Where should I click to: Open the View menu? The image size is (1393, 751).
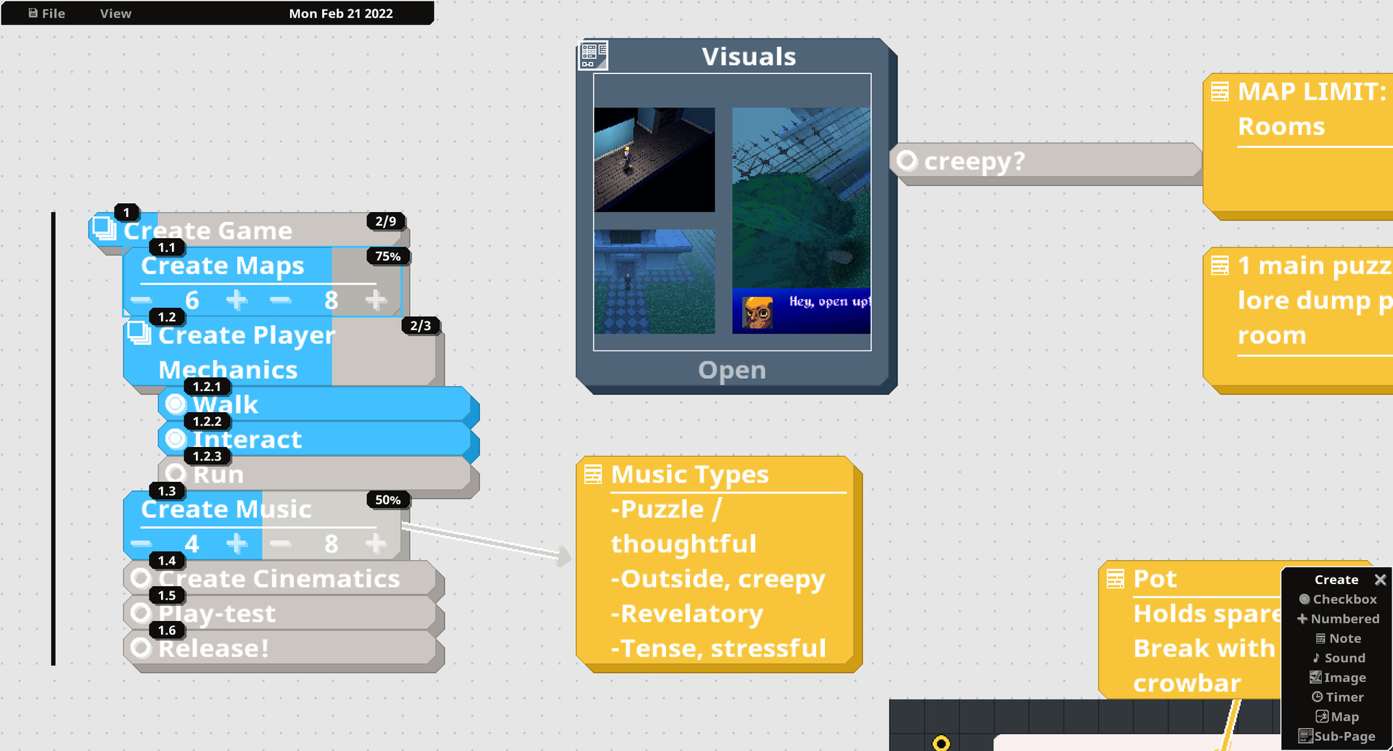[115, 13]
